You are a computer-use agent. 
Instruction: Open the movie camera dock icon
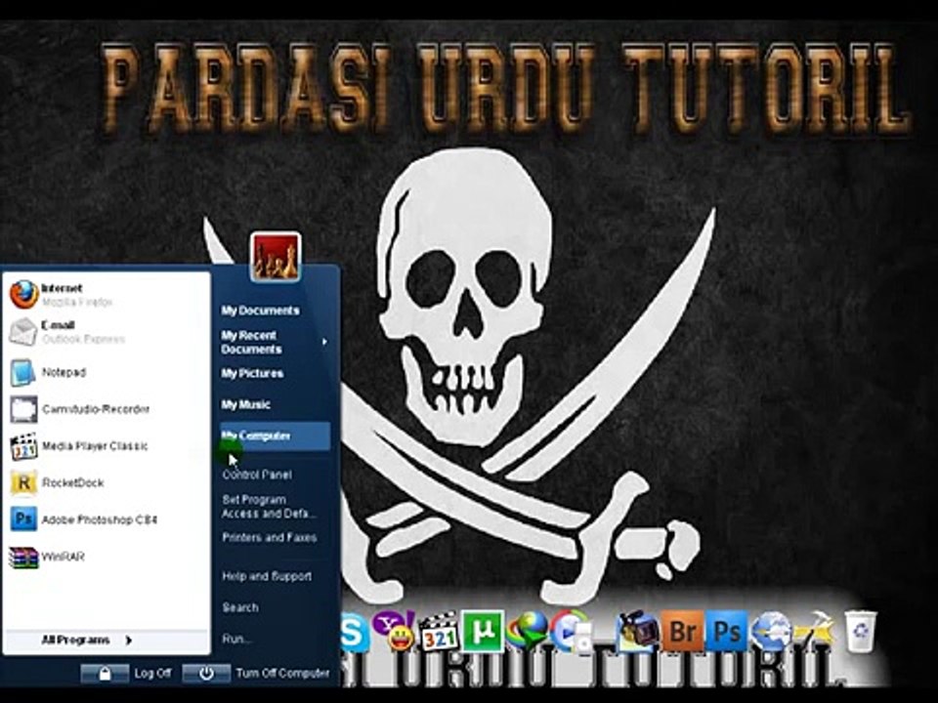[637, 632]
